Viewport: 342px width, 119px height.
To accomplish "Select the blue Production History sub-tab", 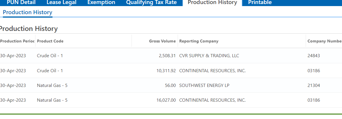I will point(27,12).
